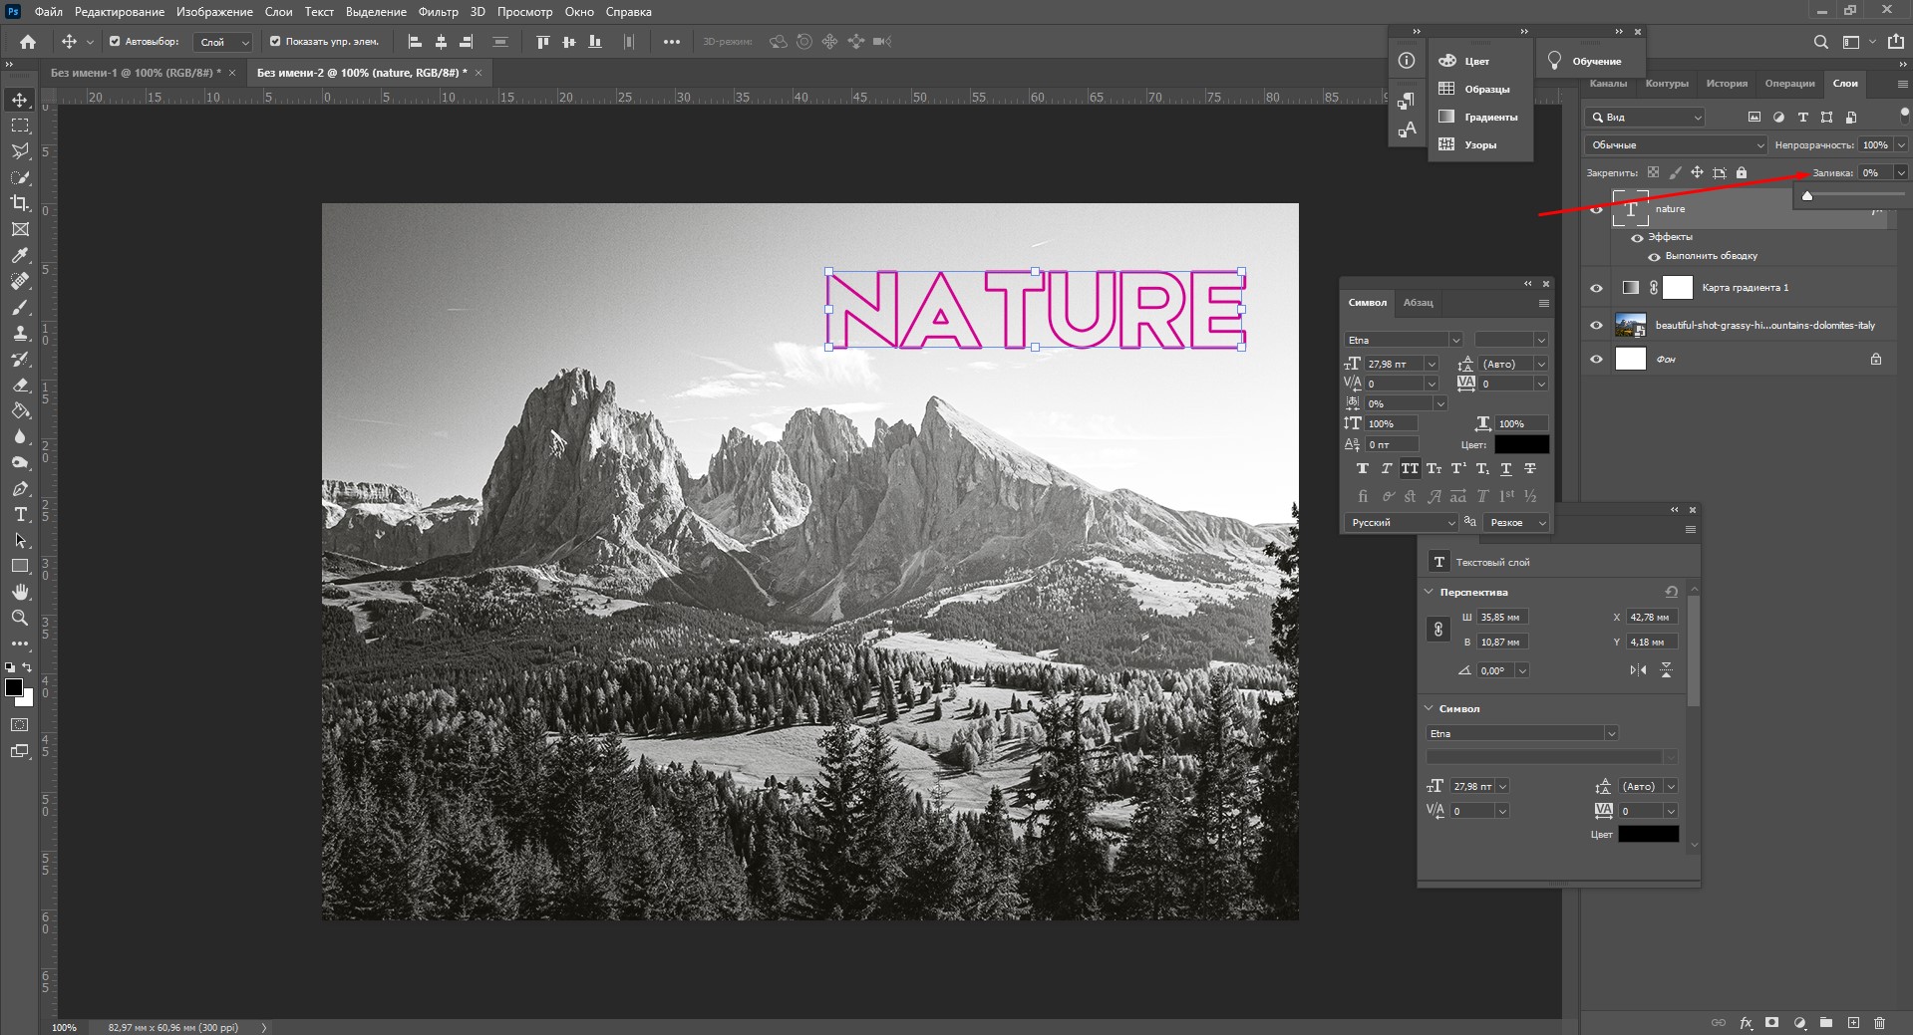Hide the nature text layer
Screen dimensions: 1913x1035
click(1596, 210)
